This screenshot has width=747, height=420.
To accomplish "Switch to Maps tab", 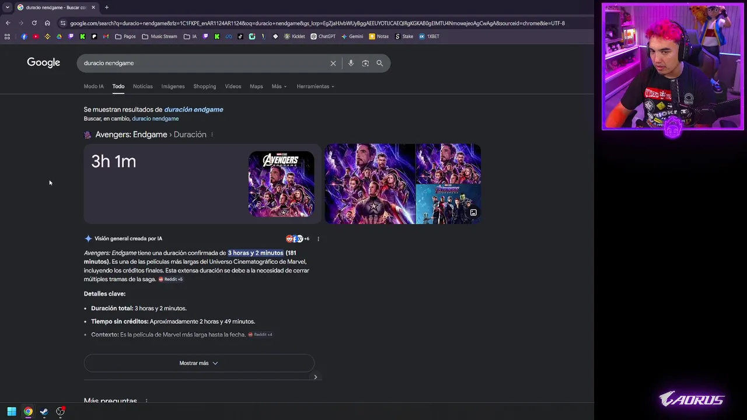I will [256, 86].
